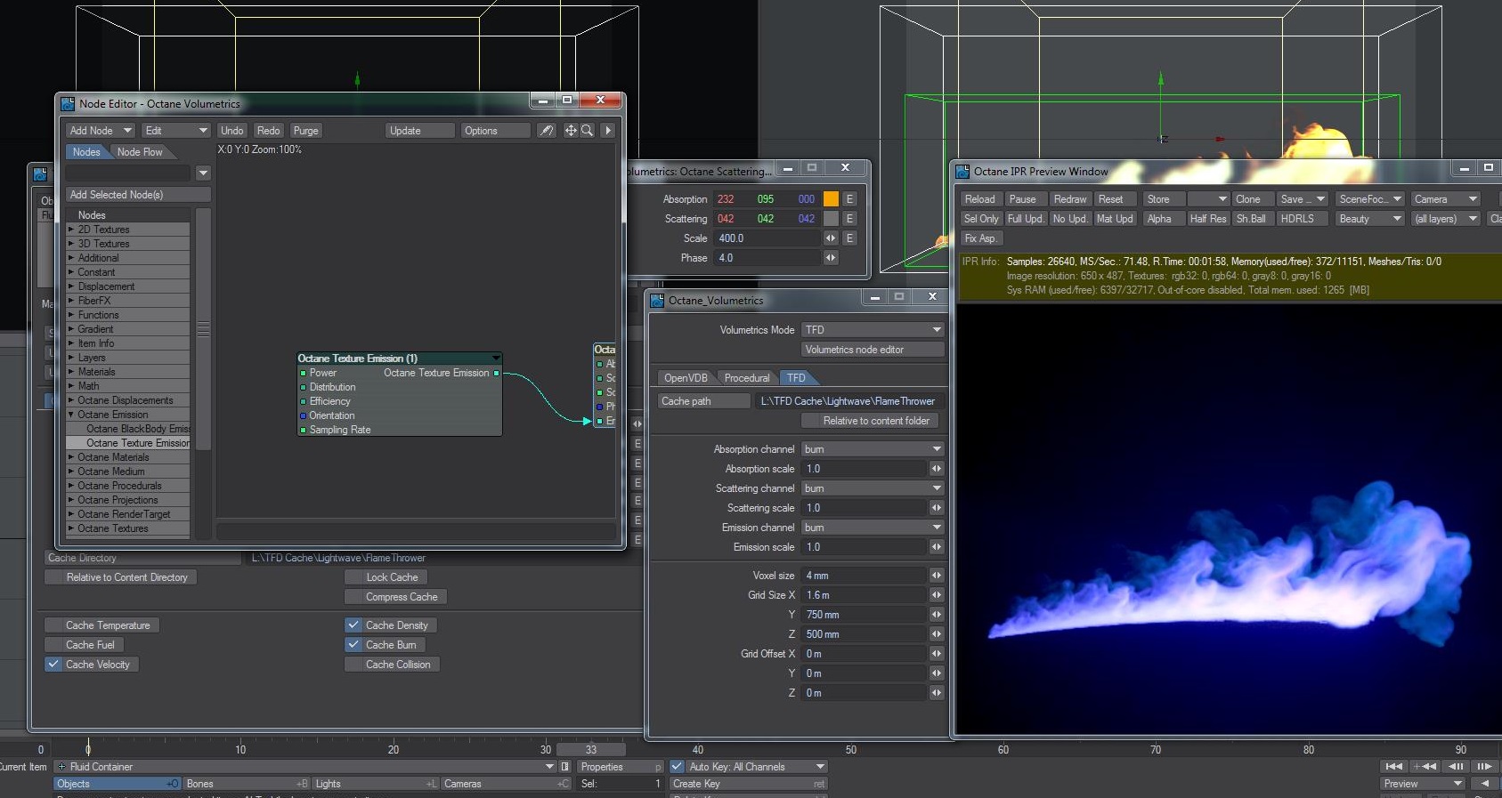Disable the Cache Density checkbox

coord(353,625)
